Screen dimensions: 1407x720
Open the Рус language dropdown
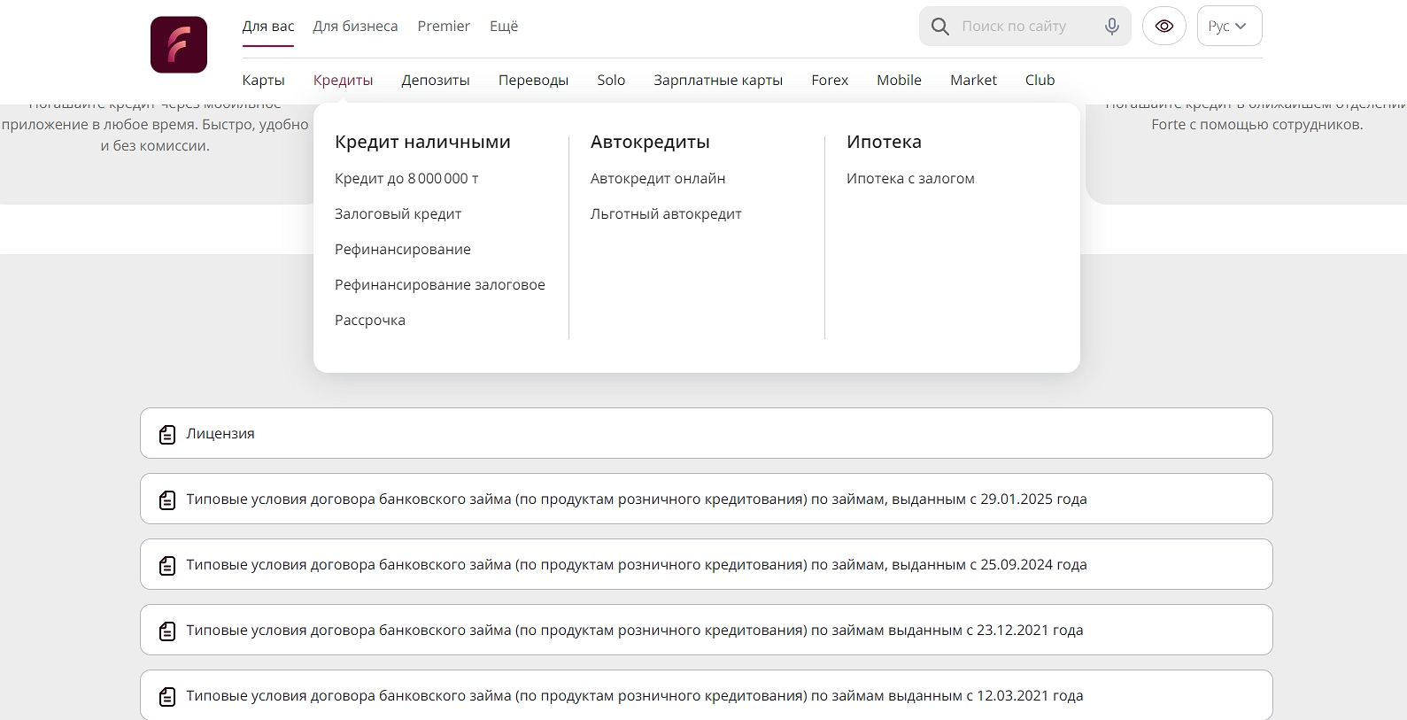(1229, 27)
